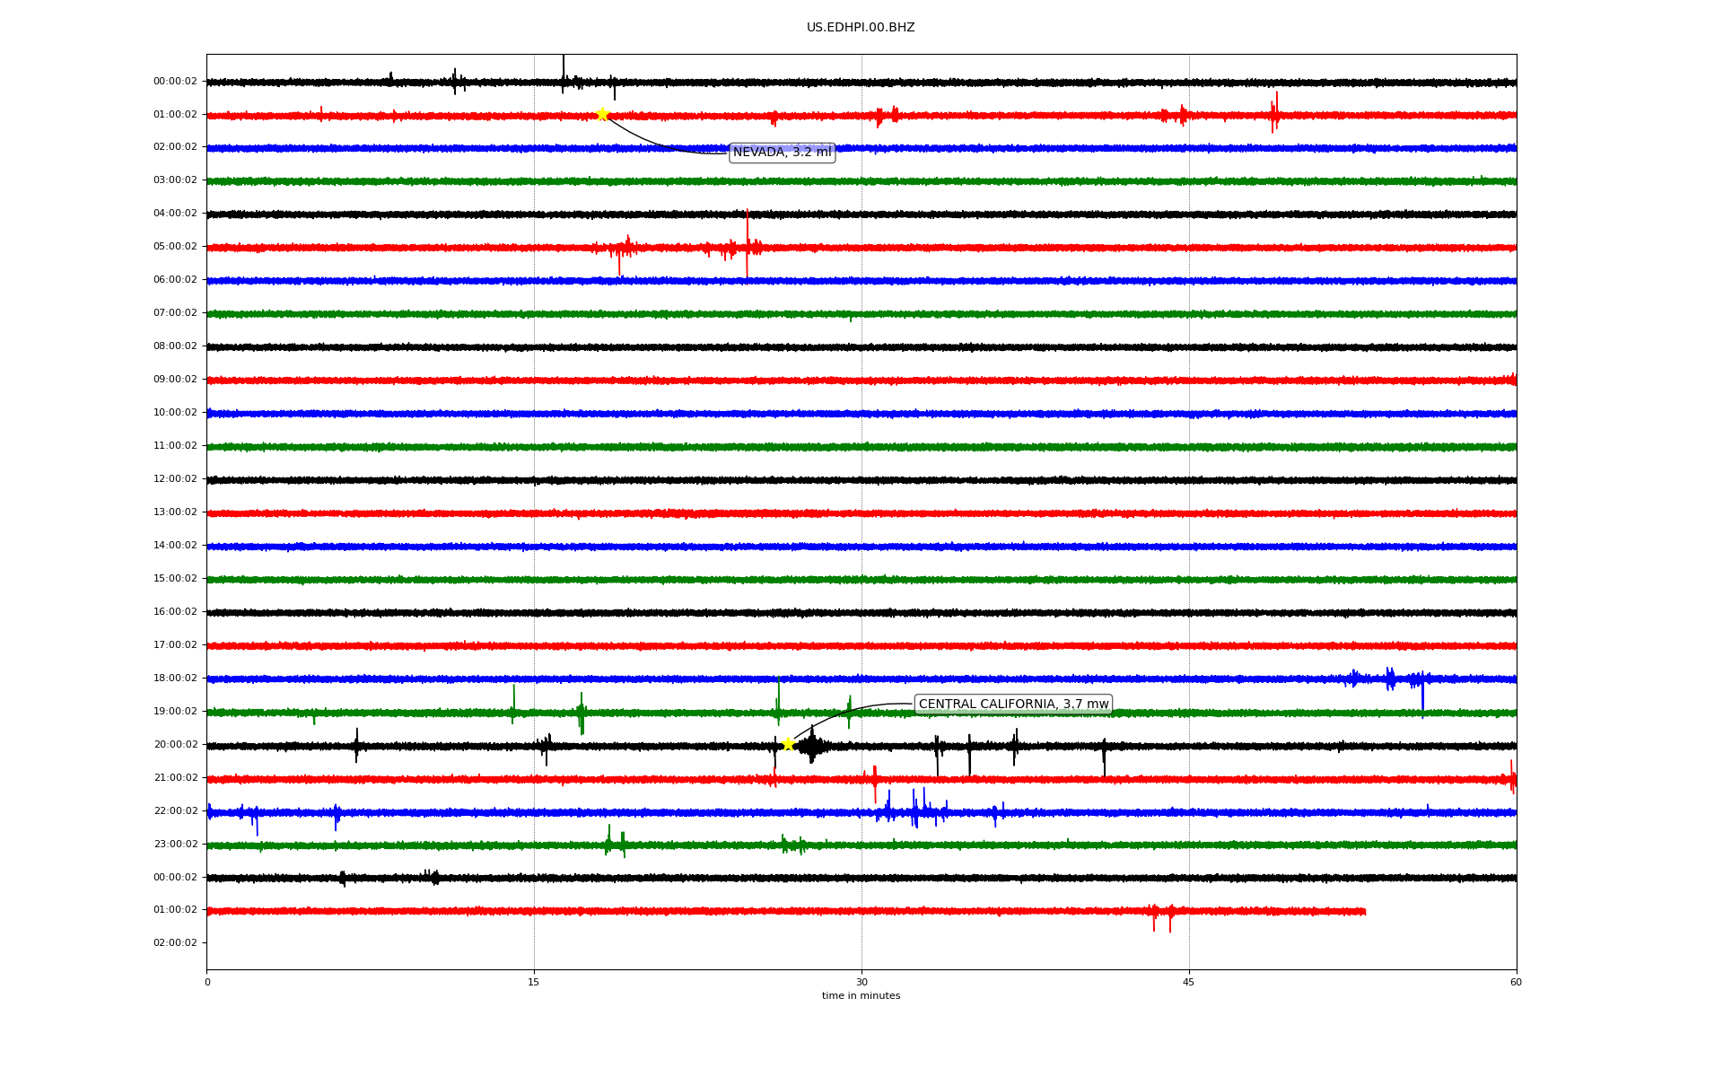Click the 02:00:02 label beside the blue trace
Image resolution: width=1723 pixels, height=1077 pixels.
click(x=175, y=147)
